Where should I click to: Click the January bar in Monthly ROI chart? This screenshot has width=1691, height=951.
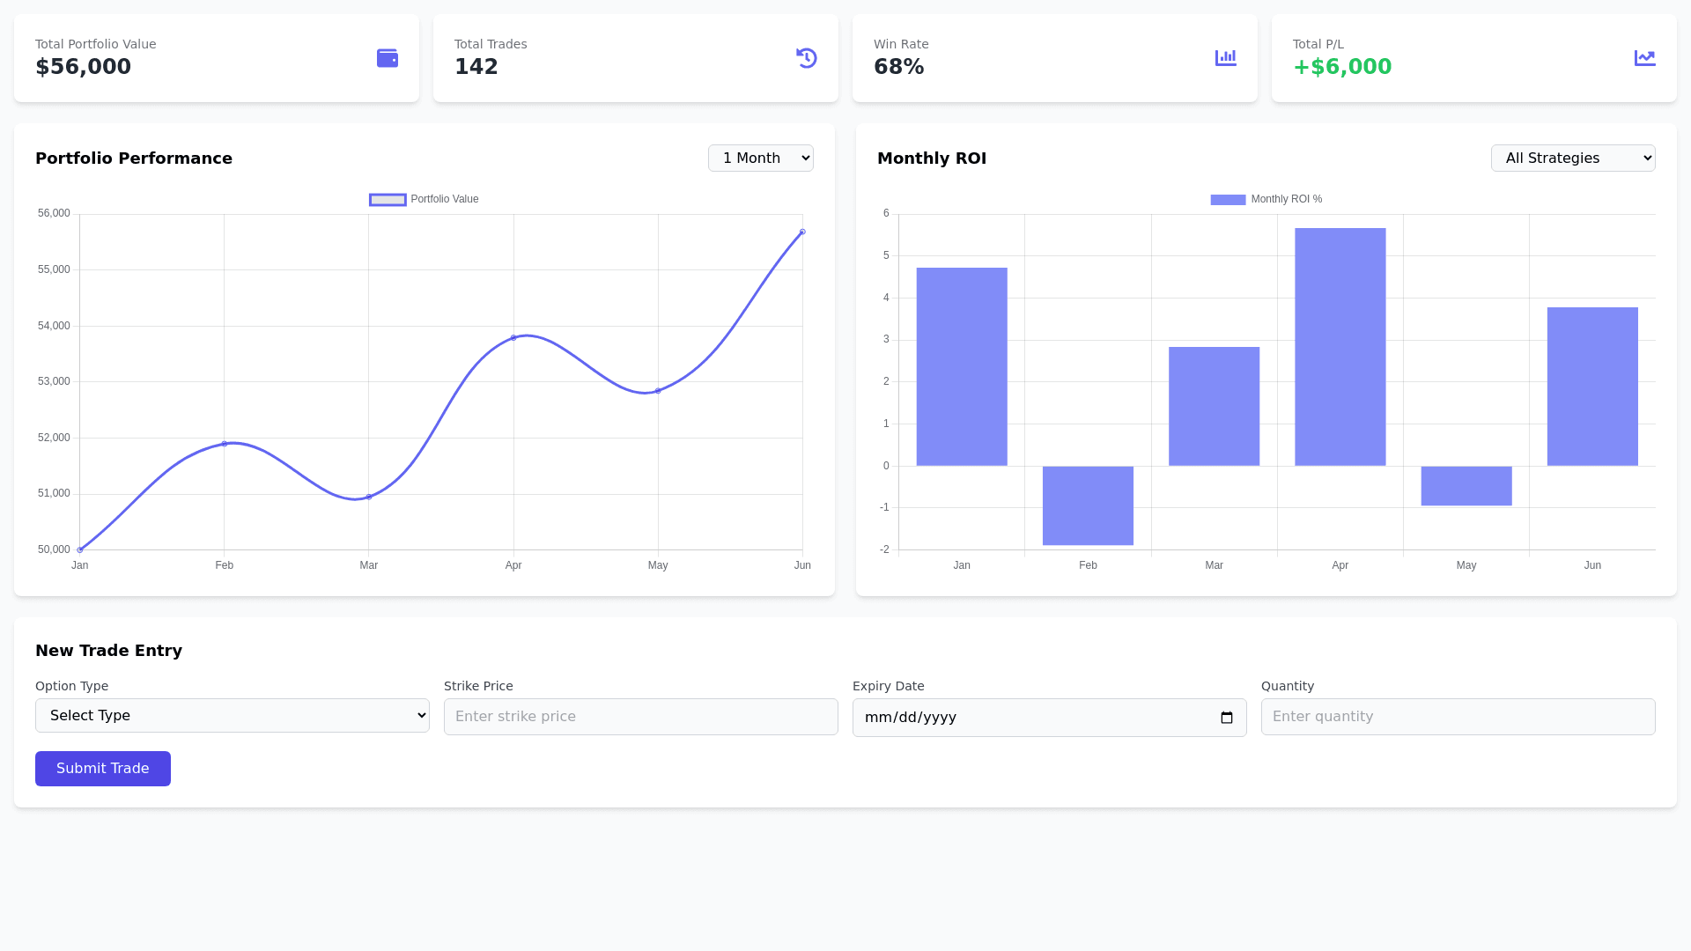[x=962, y=366]
